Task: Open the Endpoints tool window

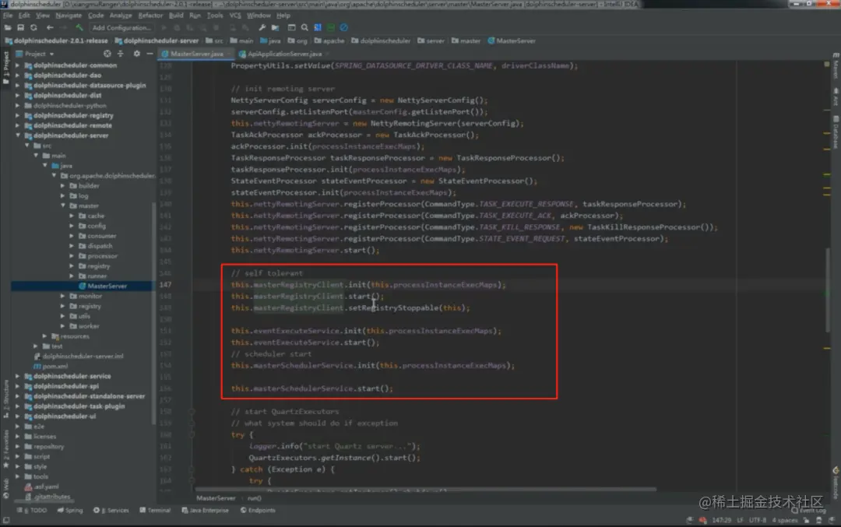Action: (x=258, y=511)
